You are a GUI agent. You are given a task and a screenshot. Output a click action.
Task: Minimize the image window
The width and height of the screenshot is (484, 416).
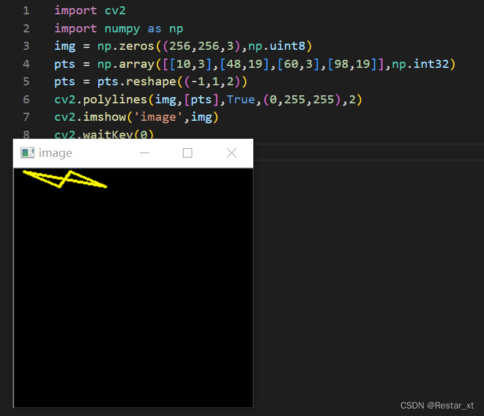(144, 153)
